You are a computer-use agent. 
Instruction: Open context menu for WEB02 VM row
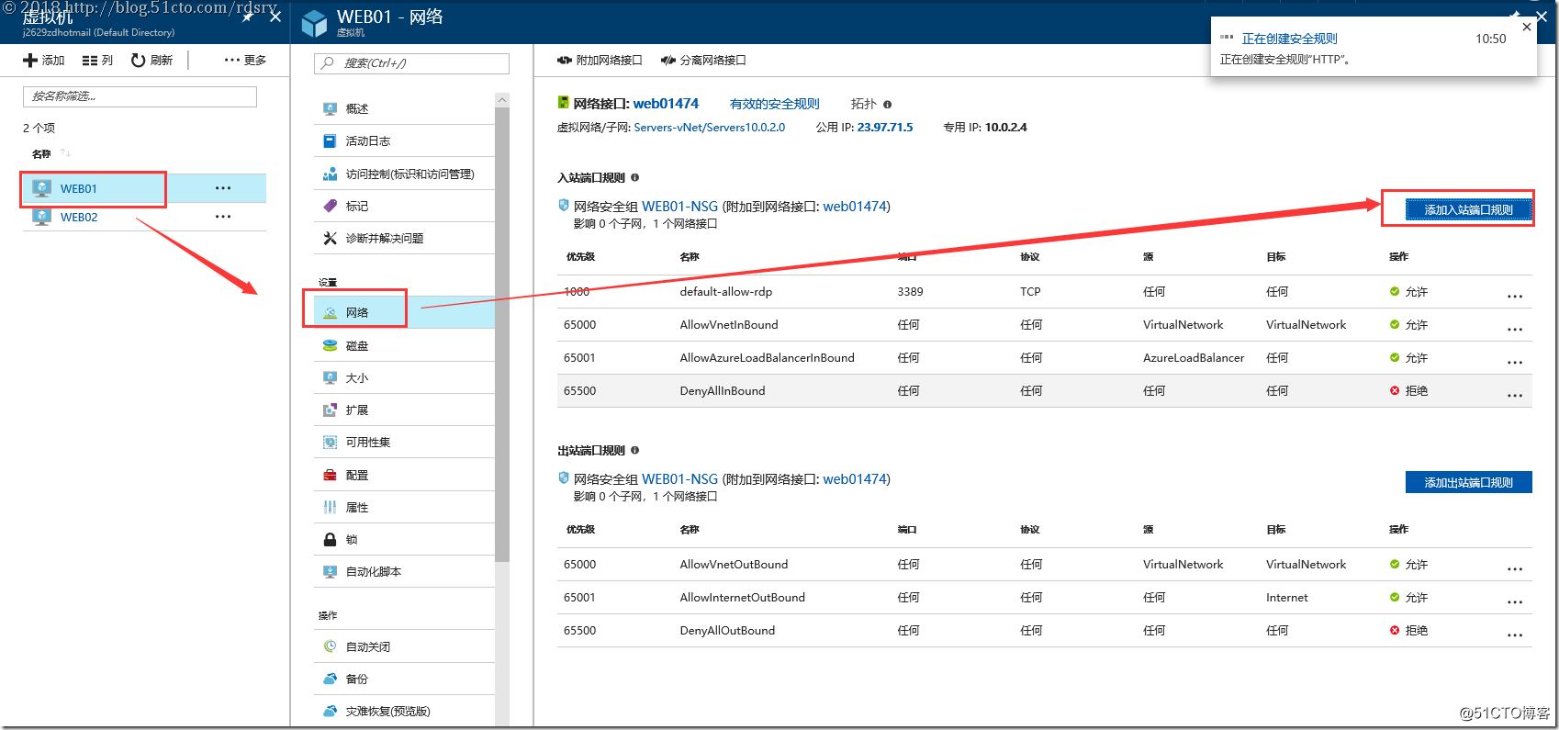[x=223, y=217]
